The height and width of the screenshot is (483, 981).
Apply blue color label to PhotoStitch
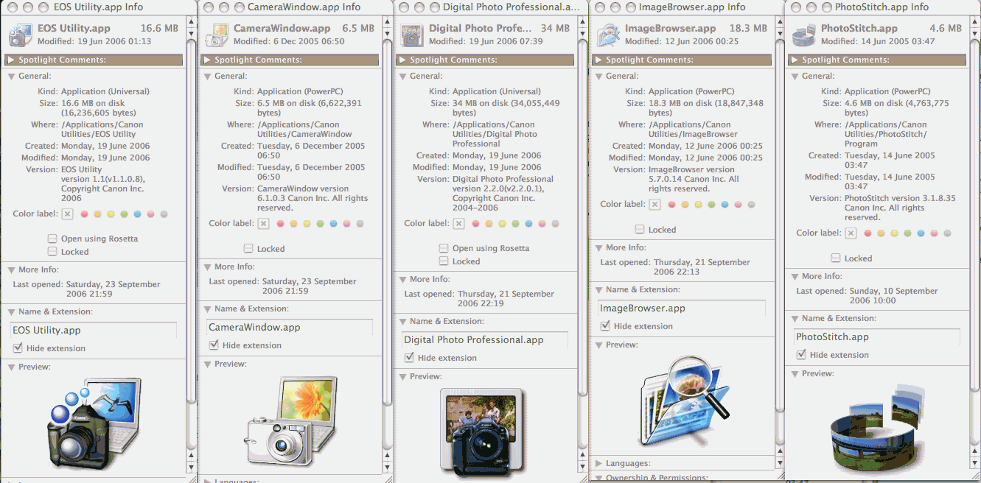921,233
